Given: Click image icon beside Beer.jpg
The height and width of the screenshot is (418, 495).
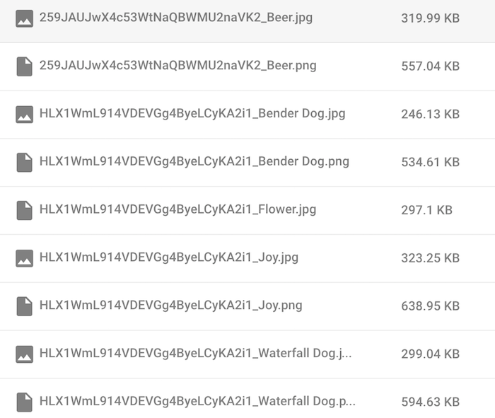Looking at the screenshot, I should click(24, 18).
